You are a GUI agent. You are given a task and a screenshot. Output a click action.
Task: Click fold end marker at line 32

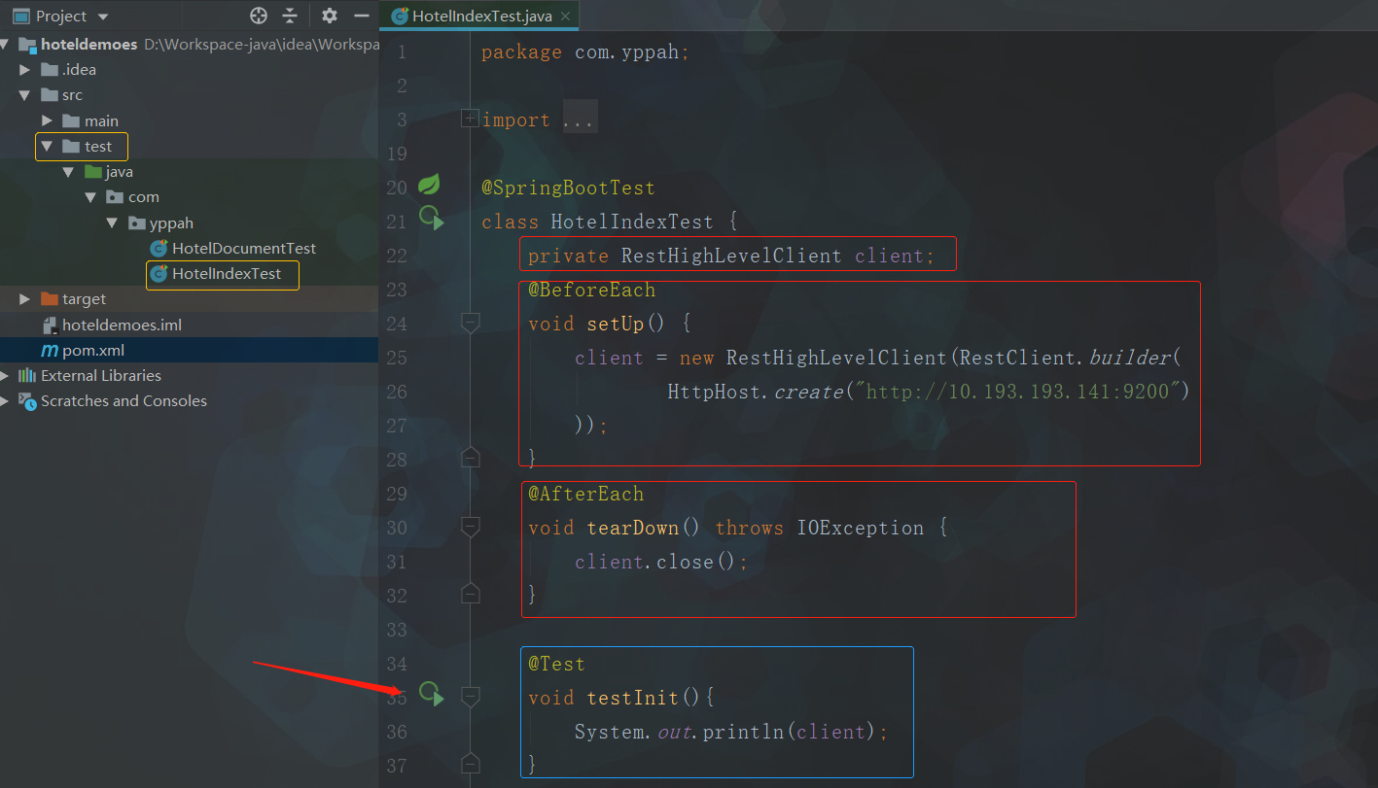coord(470,593)
